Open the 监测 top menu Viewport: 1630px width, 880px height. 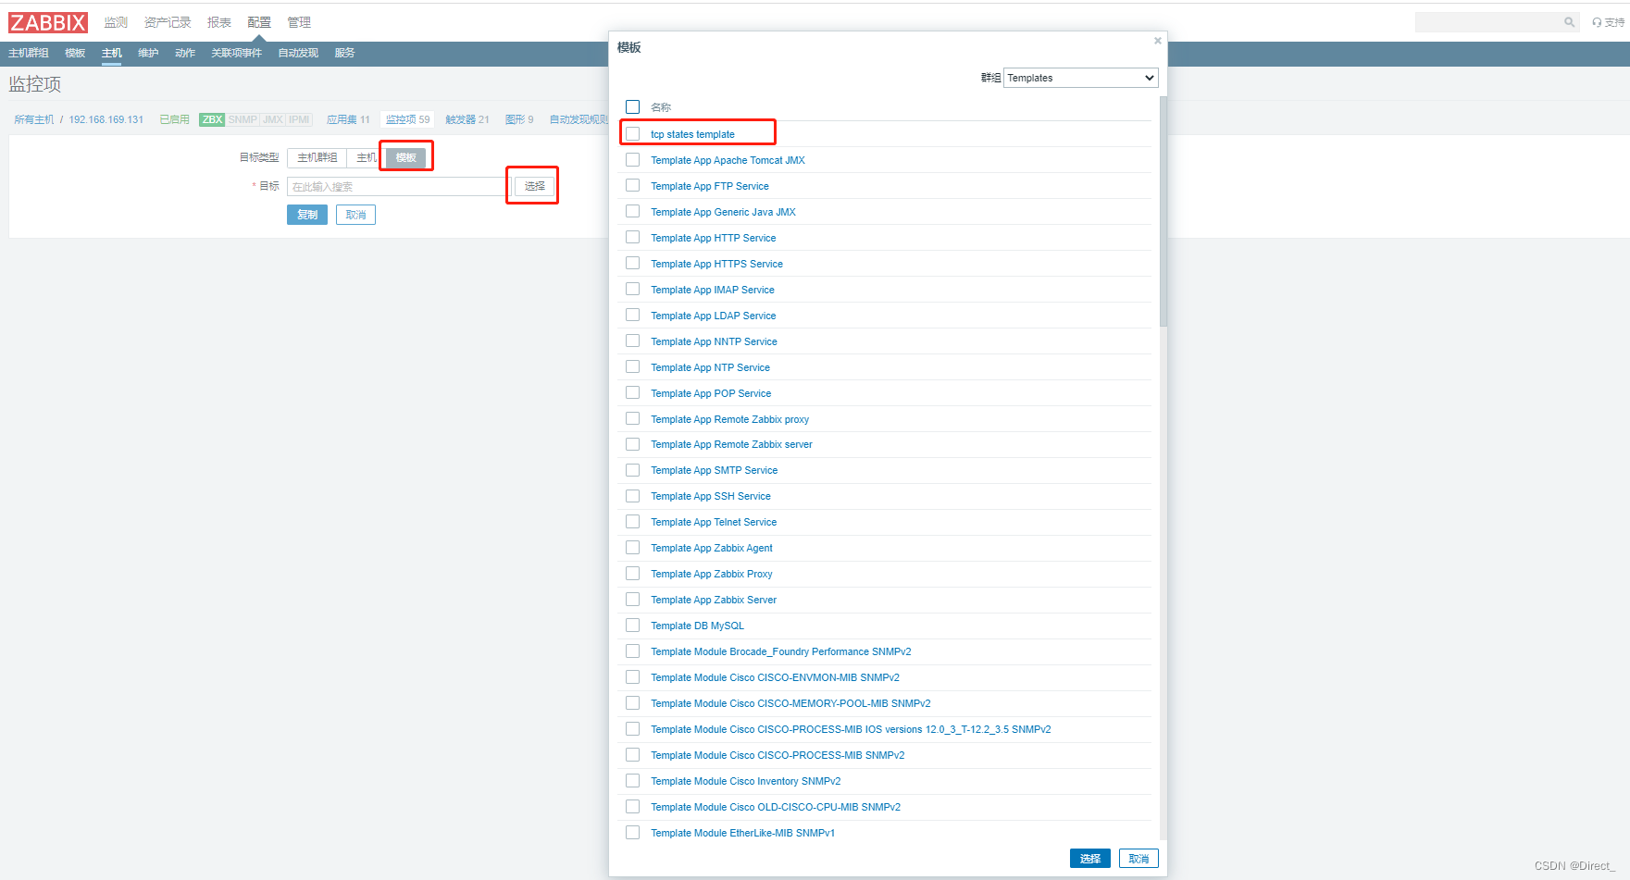click(116, 22)
